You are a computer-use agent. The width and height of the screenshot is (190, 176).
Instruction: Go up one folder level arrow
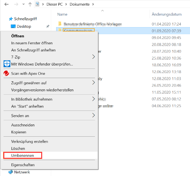pyautogui.click(x=30, y=4)
